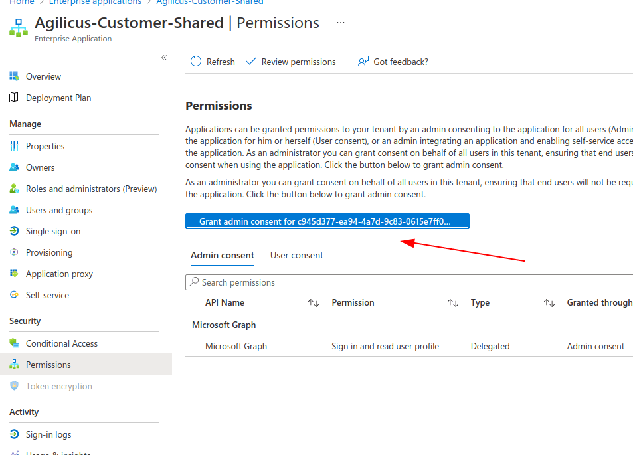This screenshot has height=455, width=633.
Task: Click Grant admin consent button
Action: (327, 221)
